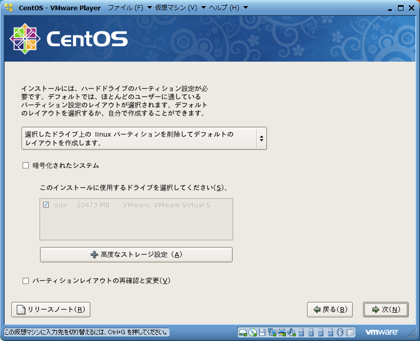420x341 pixels.
Task: Expand the 仮想マシン (V) menu arrow
Action: click(x=203, y=8)
